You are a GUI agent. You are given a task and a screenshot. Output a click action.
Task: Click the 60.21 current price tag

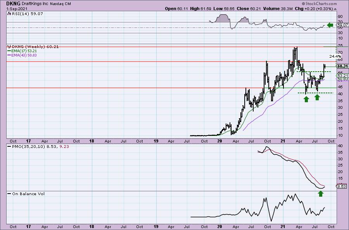pos(342,66)
